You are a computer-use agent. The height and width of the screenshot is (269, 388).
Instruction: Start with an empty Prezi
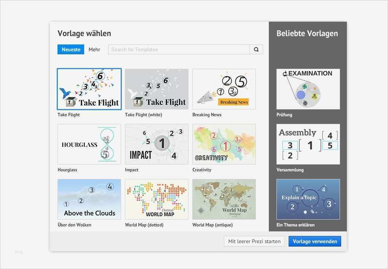[x=254, y=241]
